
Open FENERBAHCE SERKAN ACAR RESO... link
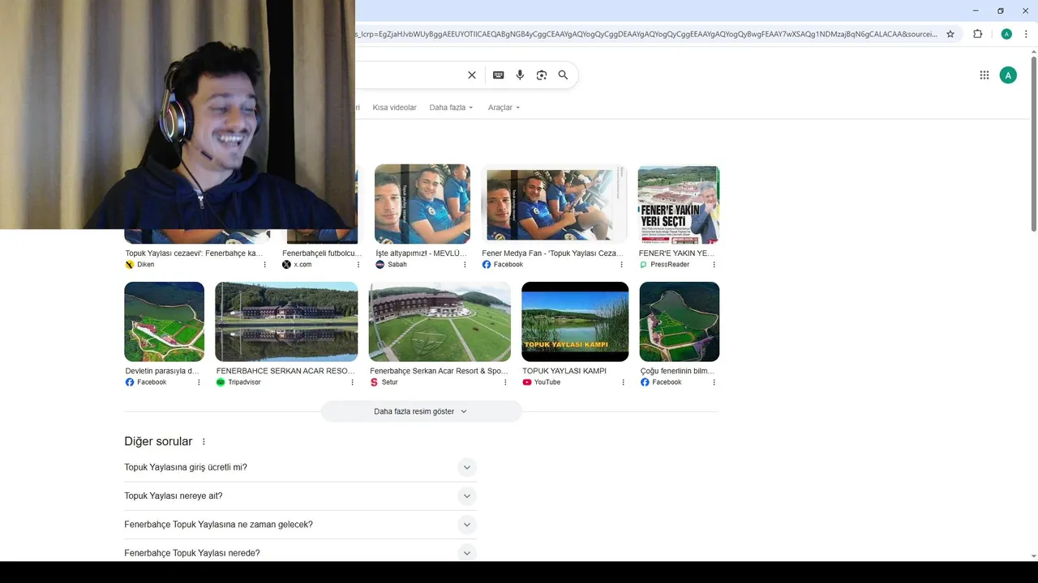pyautogui.click(x=285, y=371)
